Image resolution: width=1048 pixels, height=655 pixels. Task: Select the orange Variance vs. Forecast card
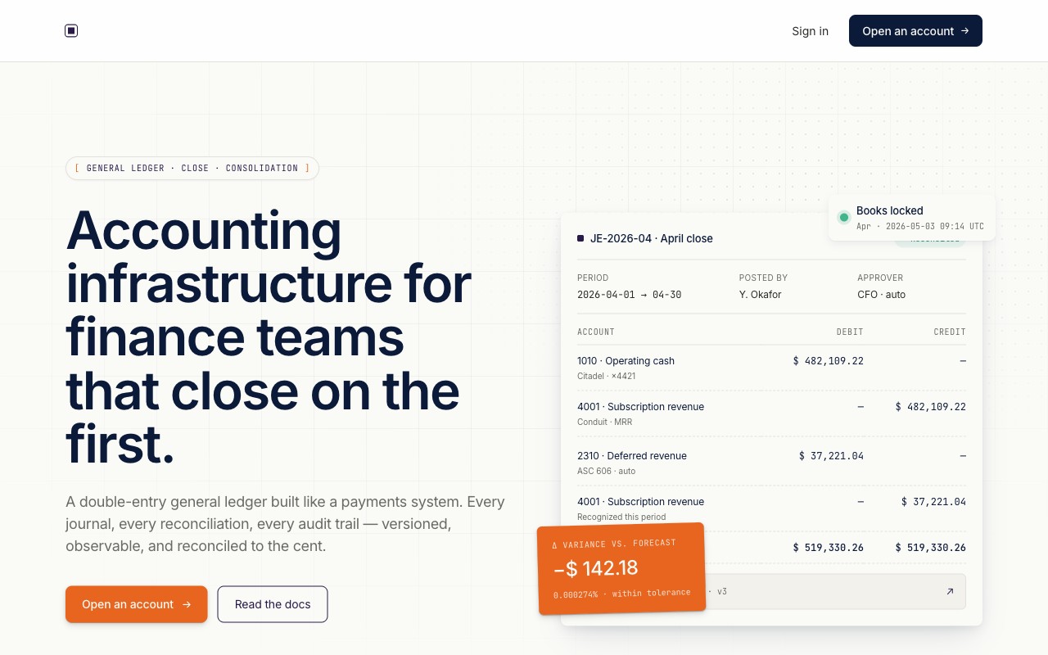point(621,568)
